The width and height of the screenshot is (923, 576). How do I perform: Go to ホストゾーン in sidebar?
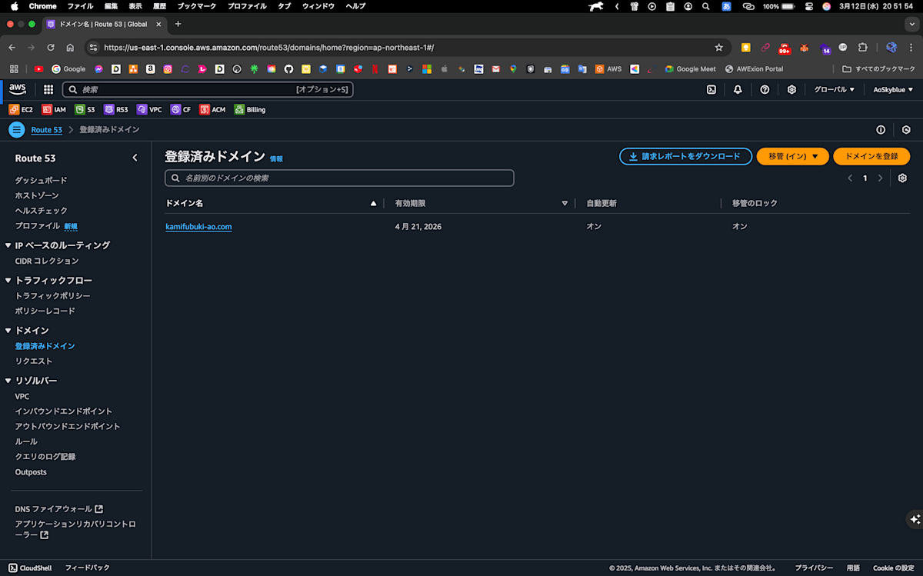[x=37, y=195]
